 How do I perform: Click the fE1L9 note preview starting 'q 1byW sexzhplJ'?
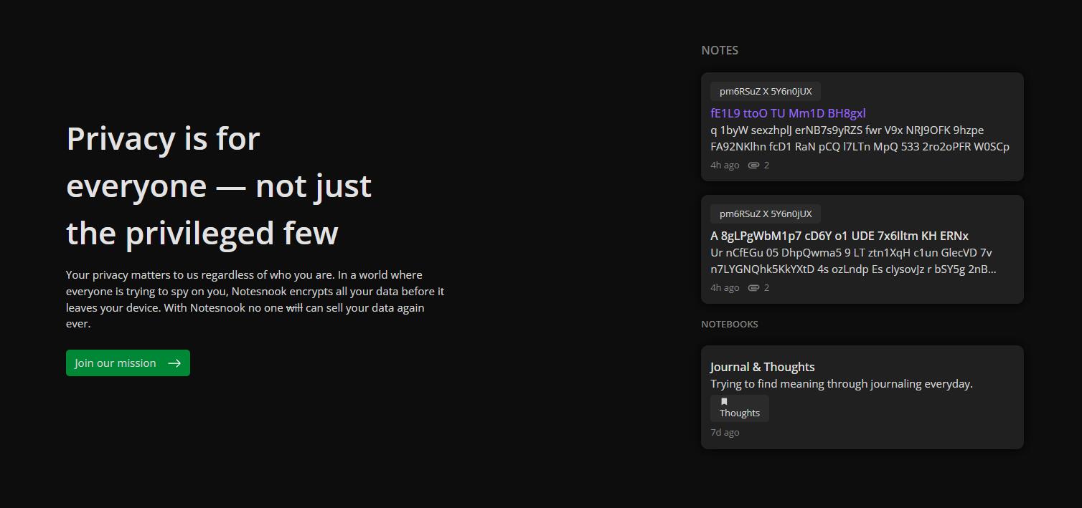click(x=860, y=138)
